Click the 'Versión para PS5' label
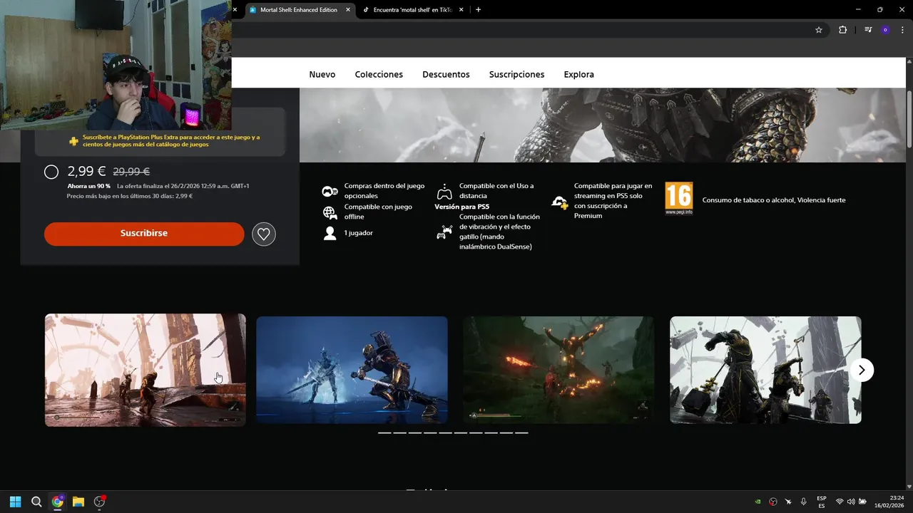 pos(461,207)
